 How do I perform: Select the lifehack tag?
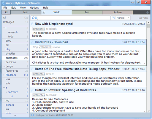[15, 105]
